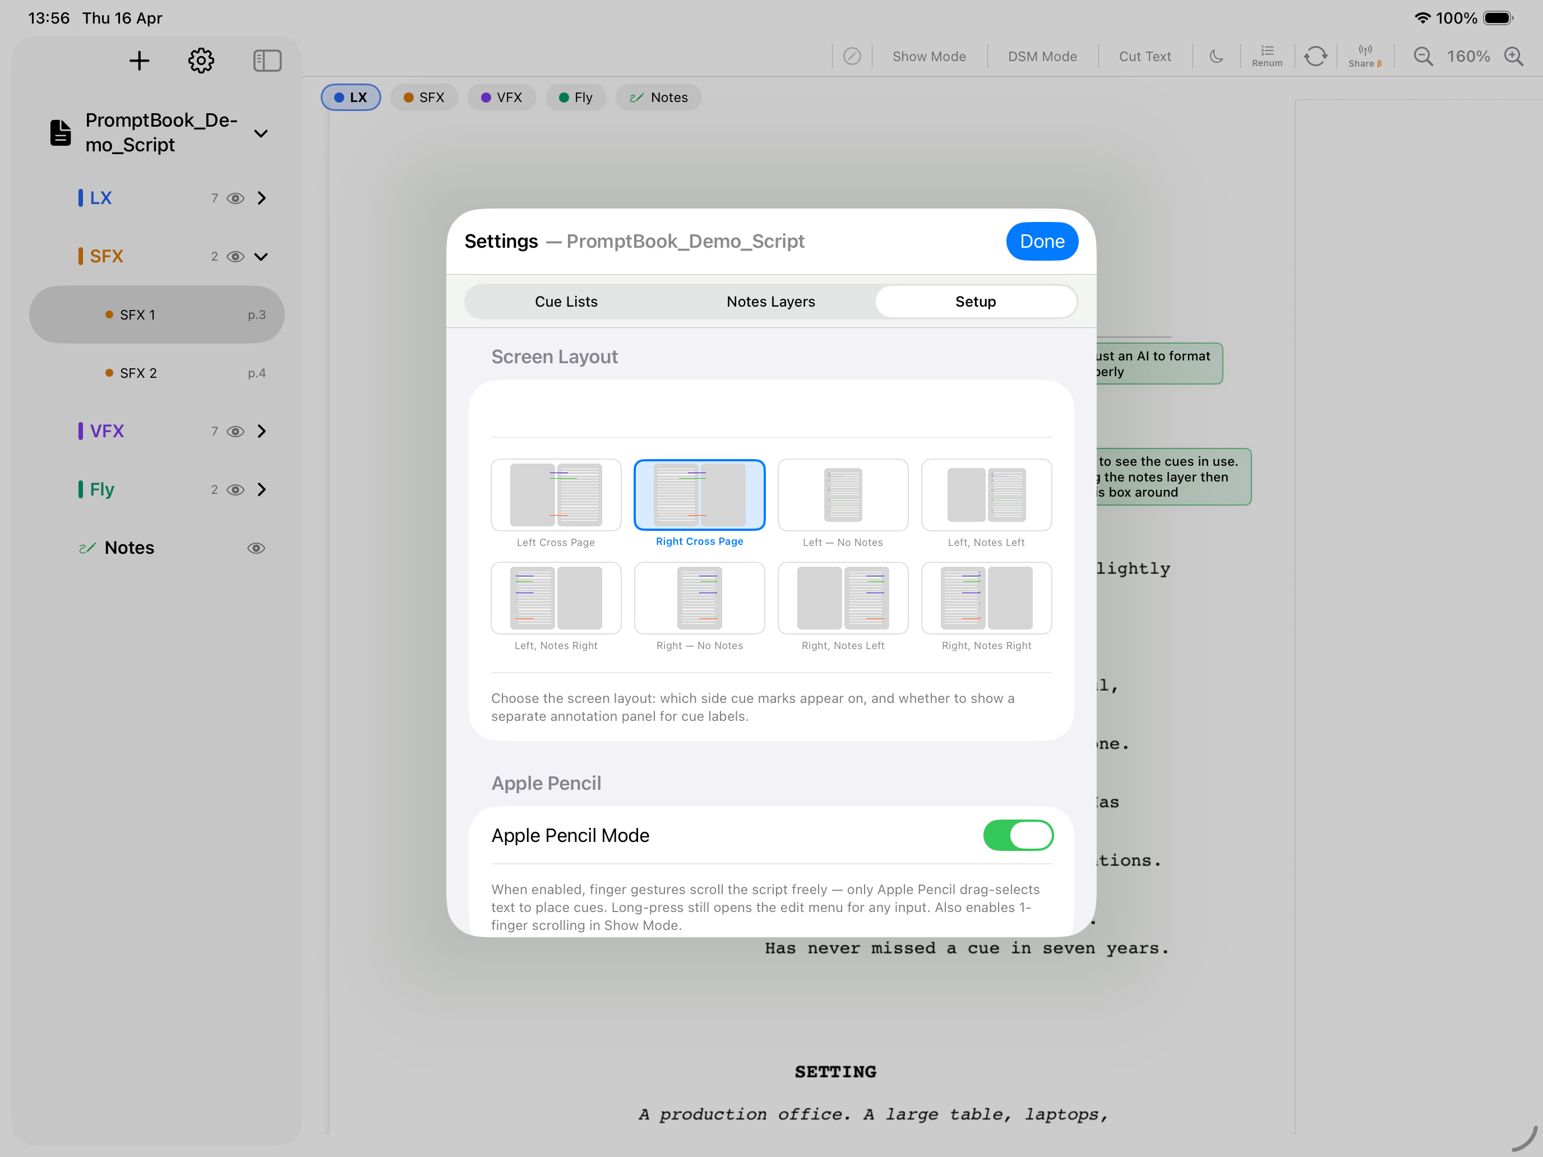The height and width of the screenshot is (1157, 1543).
Task: Switch to the Notes Layers tab
Action: pyautogui.click(x=771, y=301)
